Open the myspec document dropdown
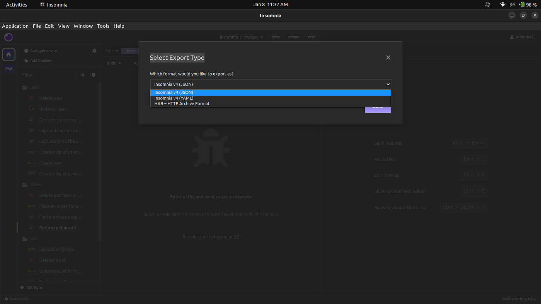 point(253,37)
